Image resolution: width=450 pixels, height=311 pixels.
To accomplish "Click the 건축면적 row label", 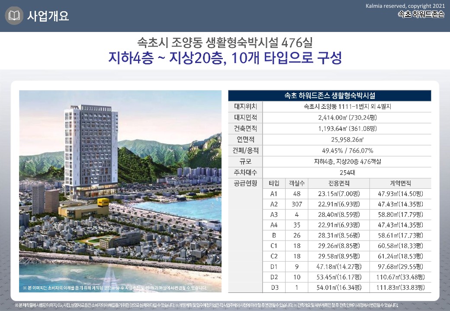I will (245, 129).
